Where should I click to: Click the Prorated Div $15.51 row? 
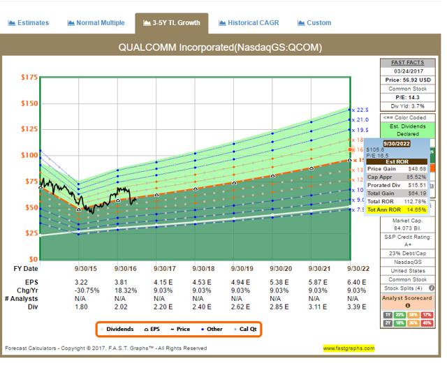[397, 185]
